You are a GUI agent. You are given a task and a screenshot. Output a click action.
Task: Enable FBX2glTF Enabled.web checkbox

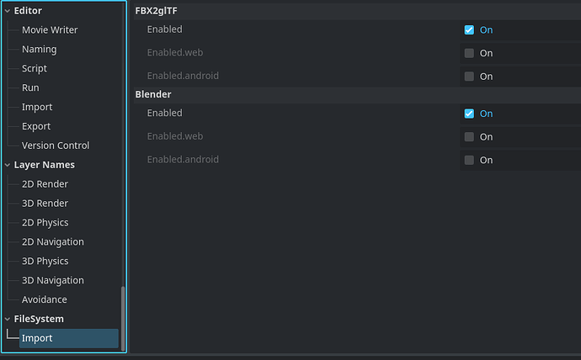tap(469, 53)
